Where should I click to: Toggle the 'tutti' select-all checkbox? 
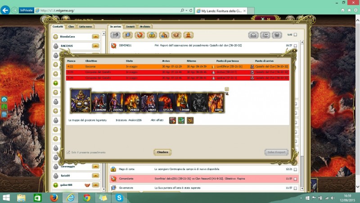[295, 35]
